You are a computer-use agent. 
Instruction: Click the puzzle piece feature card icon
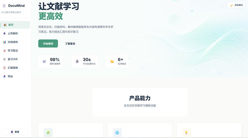point(48,133)
